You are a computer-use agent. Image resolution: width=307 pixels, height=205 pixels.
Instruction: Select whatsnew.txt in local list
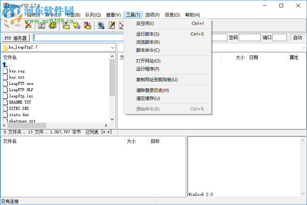click(22, 121)
